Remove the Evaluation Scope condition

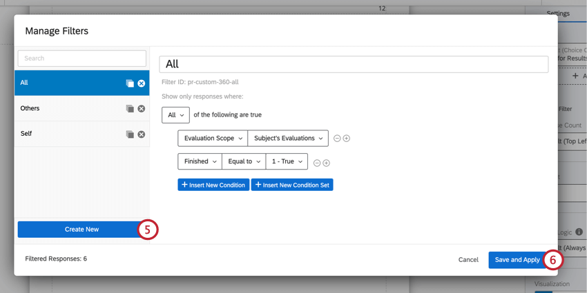click(337, 139)
